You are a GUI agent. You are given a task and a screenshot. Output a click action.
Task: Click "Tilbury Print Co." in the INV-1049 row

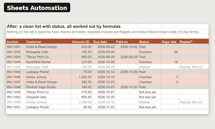point(38,92)
